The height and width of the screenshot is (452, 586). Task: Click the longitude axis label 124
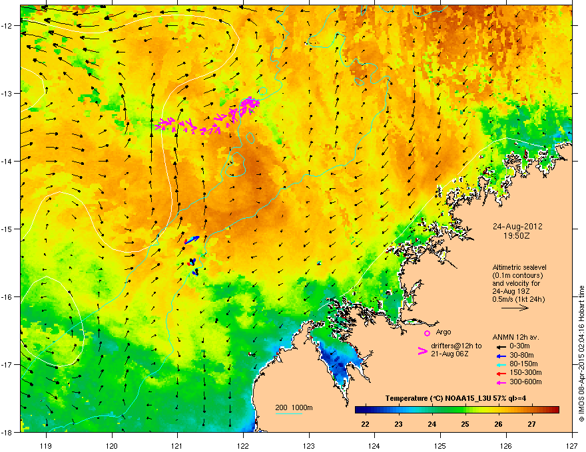(x=374, y=445)
